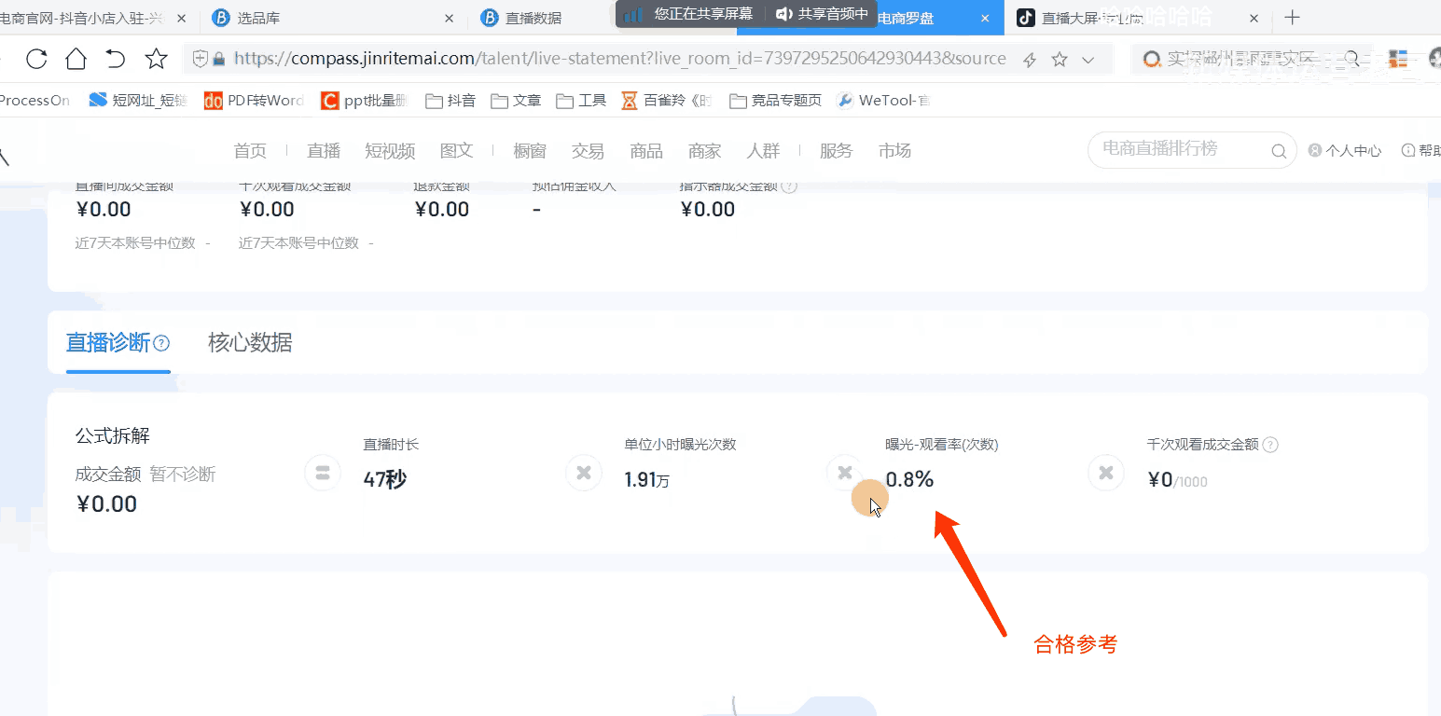This screenshot has height=716, width=1441.
Task: Bookmark page with the left star icon
Action: [156, 60]
